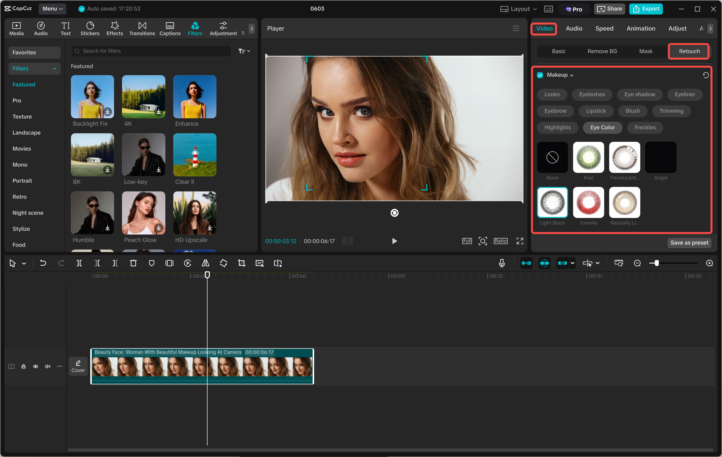Click the Export button
Screen dimensions: 722x457
646,9
